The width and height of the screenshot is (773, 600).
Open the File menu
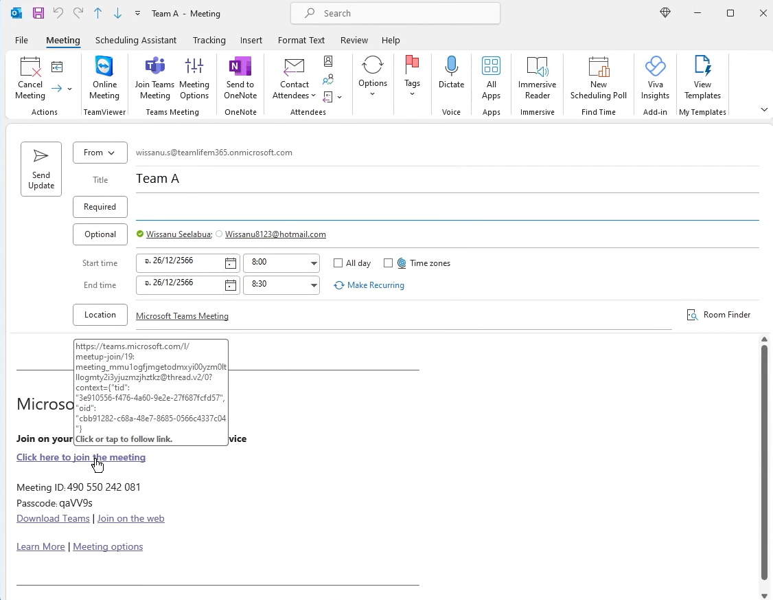pos(21,40)
